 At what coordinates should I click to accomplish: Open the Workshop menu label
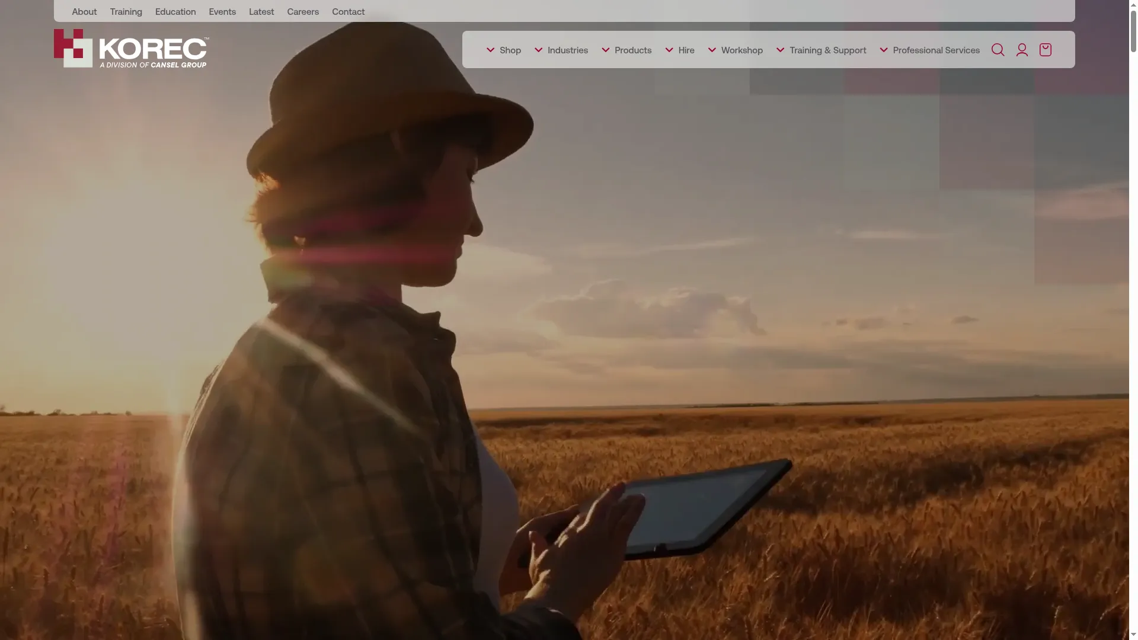click(742, 50)
